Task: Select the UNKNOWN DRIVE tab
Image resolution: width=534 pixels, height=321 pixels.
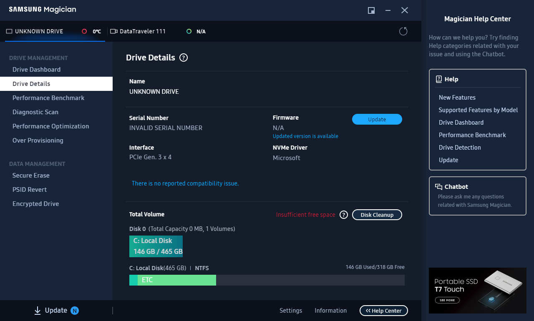Action: pyautogui.click(x=35, y=31)
